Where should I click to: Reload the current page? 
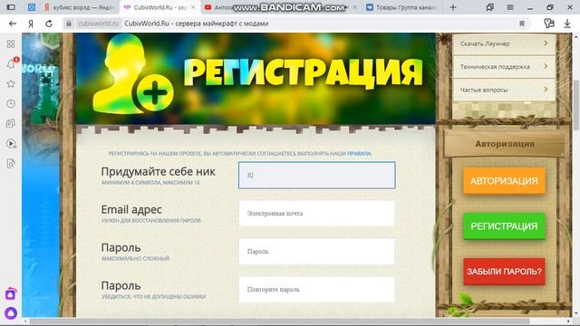[x=49, y=24]
